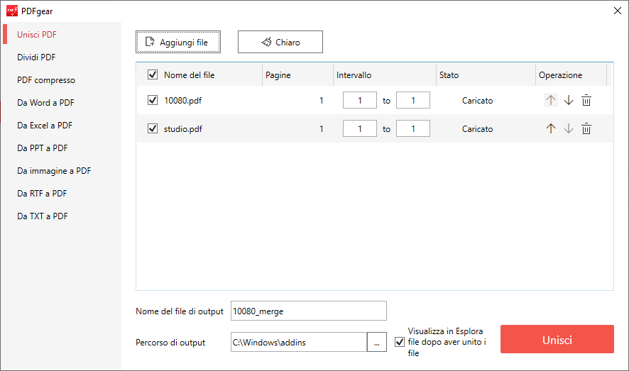The image size is (629, 371).
Task: Click the PDFgear logo in title bar
Action: point(12,11)
